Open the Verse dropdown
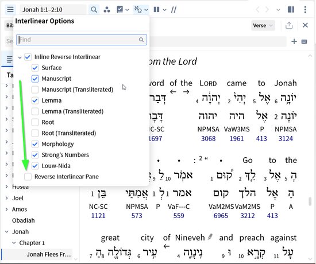 [263, 26]
